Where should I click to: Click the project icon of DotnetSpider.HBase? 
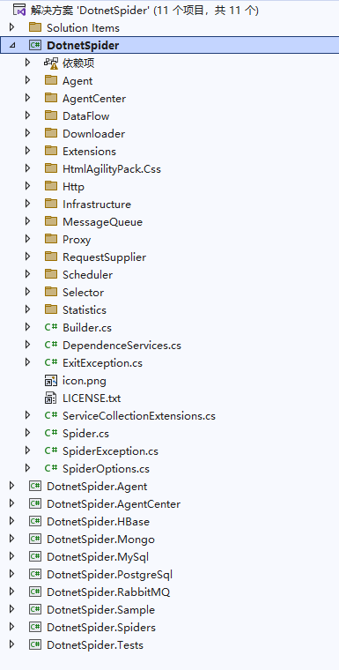pyautogui.click(x=35, y=521)
